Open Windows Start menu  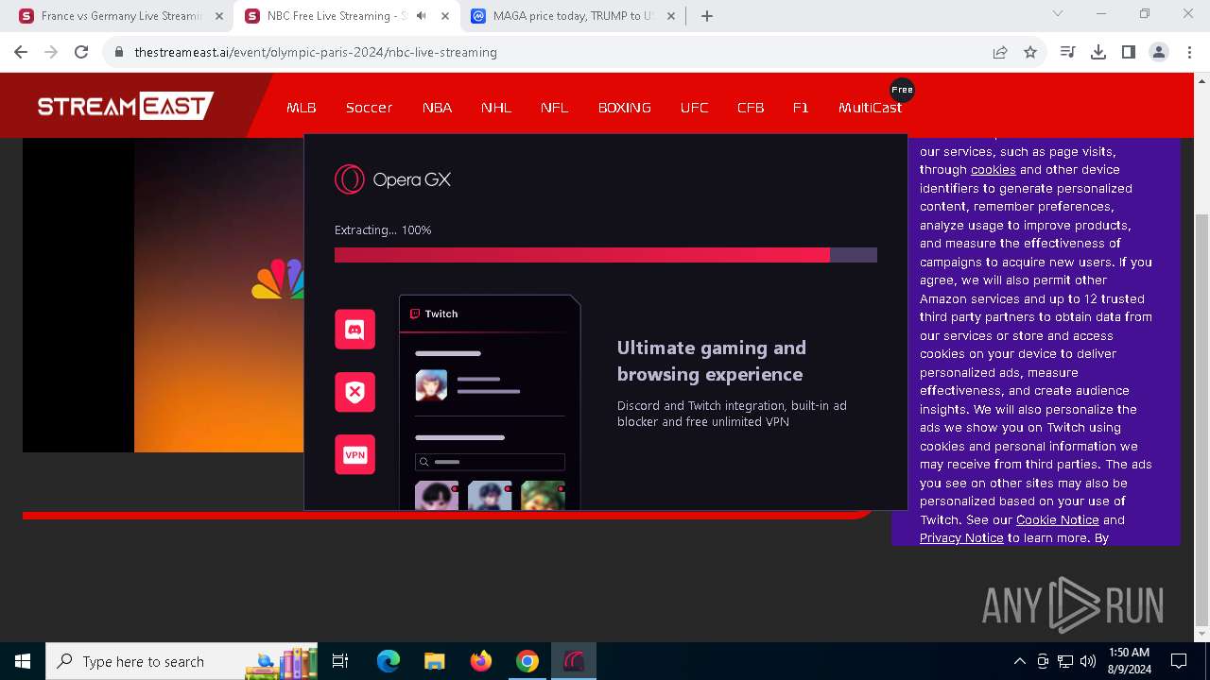click(x=23, y=661)
